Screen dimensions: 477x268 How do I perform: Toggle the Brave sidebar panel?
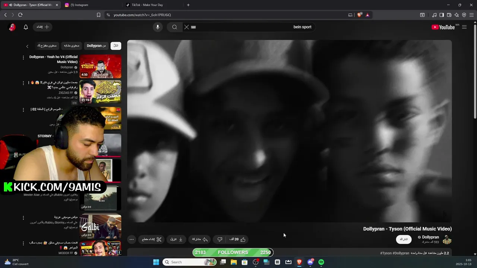442,15
